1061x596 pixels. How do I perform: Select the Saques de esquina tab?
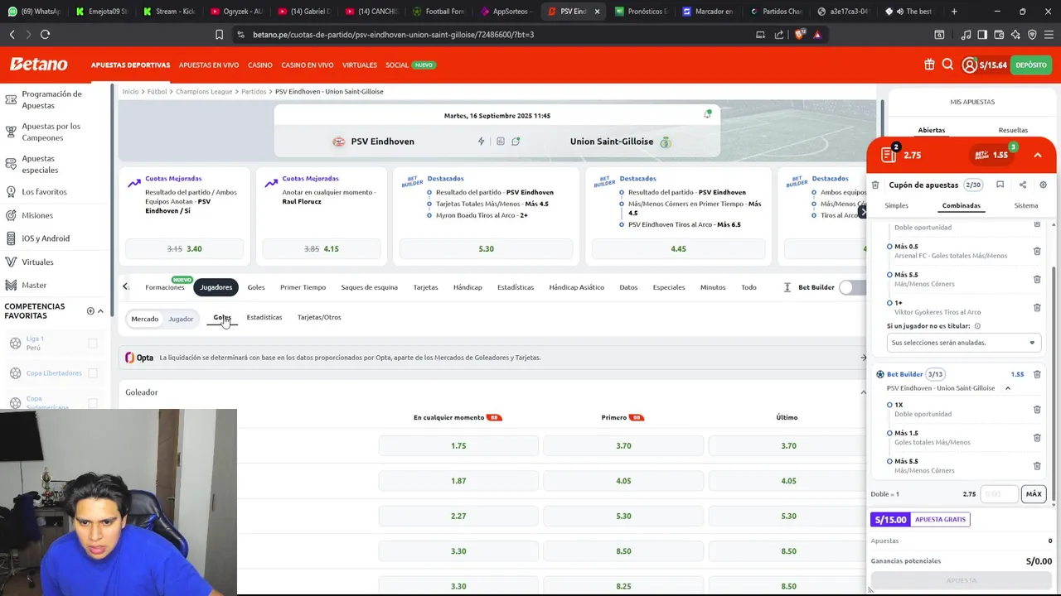click(x=369, y=287)
